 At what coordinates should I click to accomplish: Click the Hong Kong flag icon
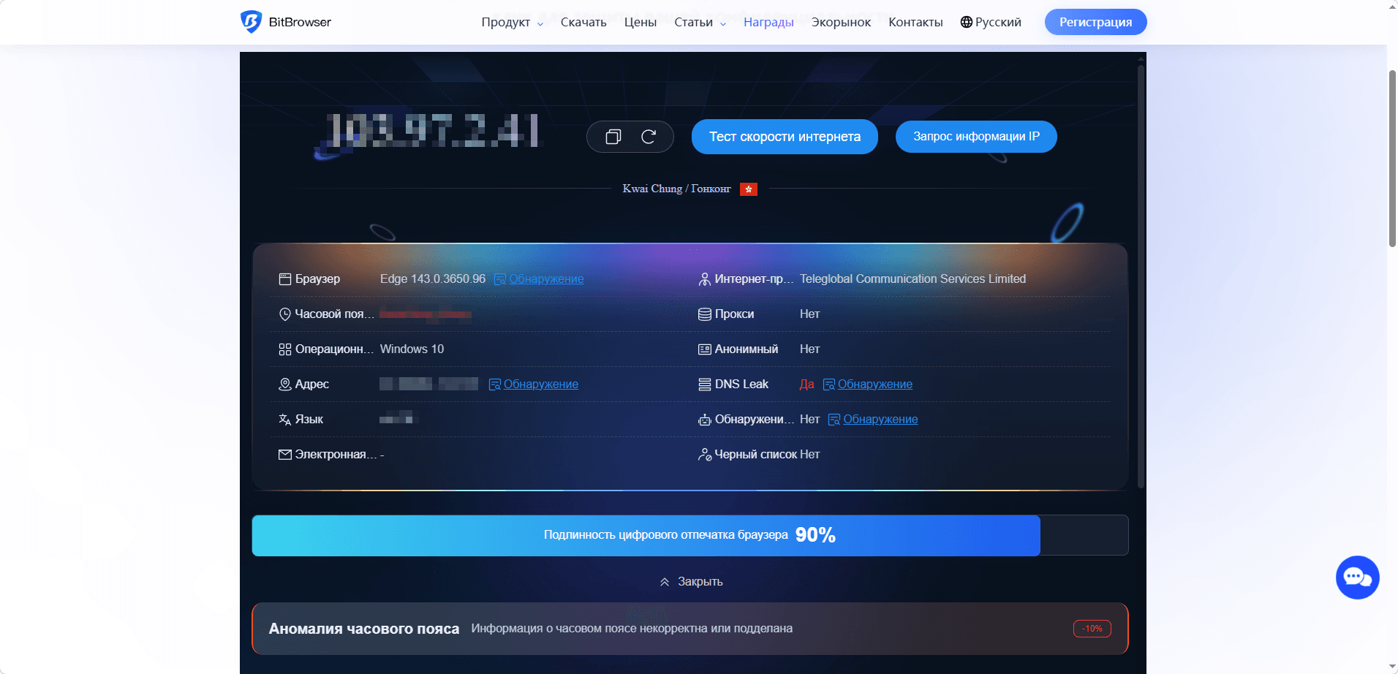tap(748, 189)
